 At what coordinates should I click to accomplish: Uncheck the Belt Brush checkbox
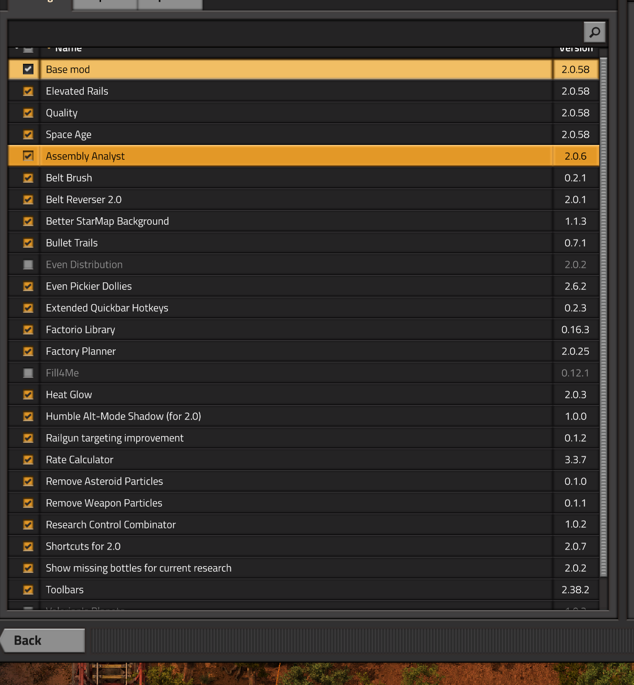click(28, 178)
